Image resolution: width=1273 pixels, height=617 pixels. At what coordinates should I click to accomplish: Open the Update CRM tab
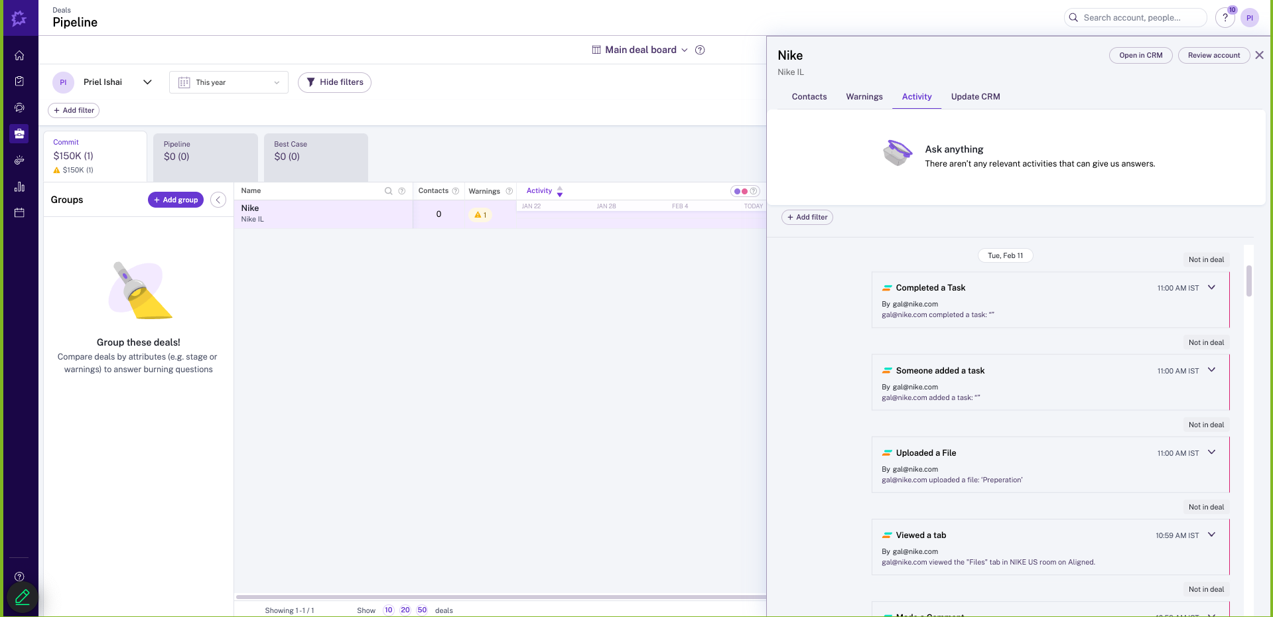[x=975, y=97]
